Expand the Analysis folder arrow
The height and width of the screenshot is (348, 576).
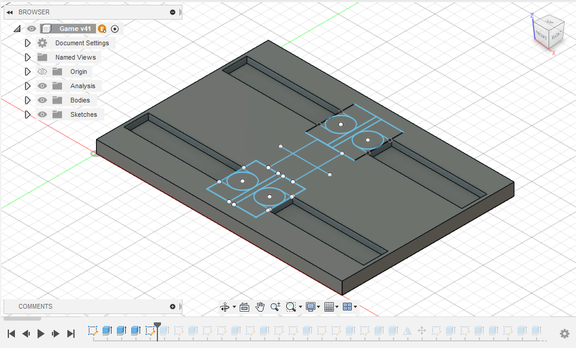pos(27,86)
